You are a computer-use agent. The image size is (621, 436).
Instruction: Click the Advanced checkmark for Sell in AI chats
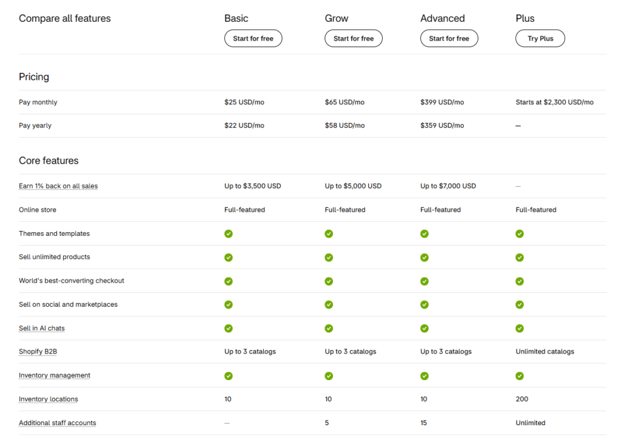pos(425,328)
